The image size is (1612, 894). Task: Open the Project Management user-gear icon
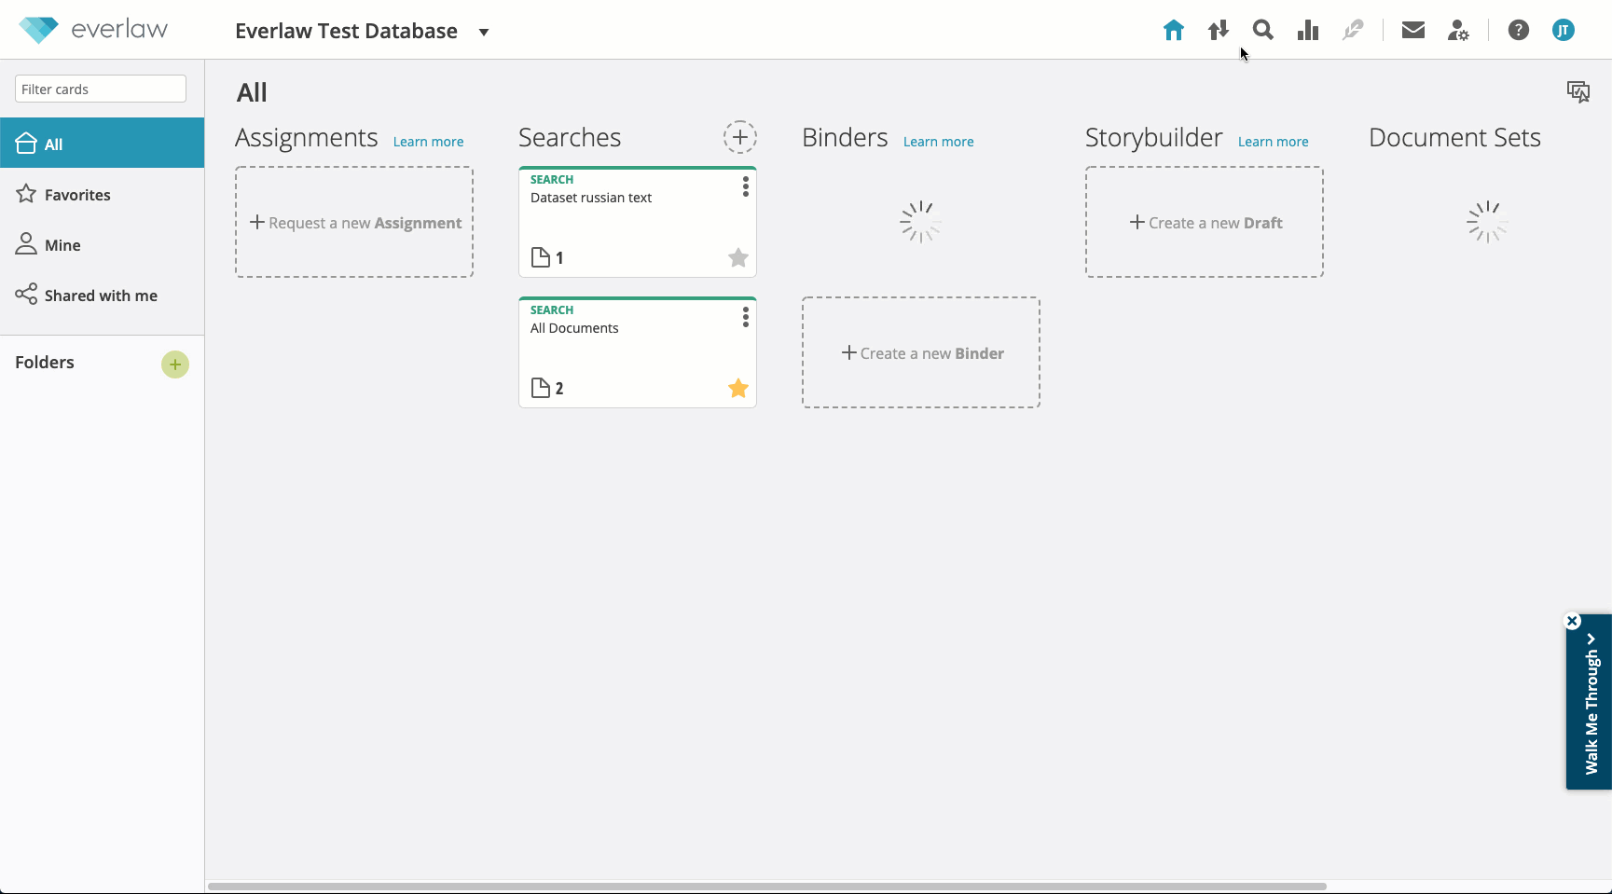[1458, 30]
